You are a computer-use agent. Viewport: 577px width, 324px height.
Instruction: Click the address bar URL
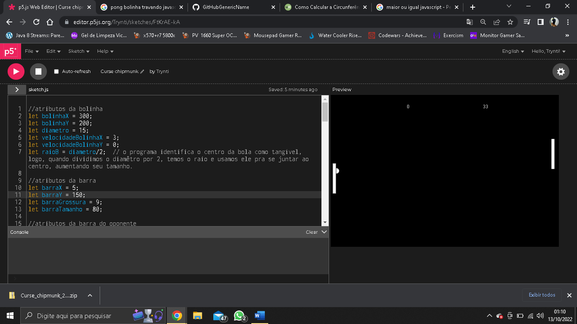tap(127, 22)
